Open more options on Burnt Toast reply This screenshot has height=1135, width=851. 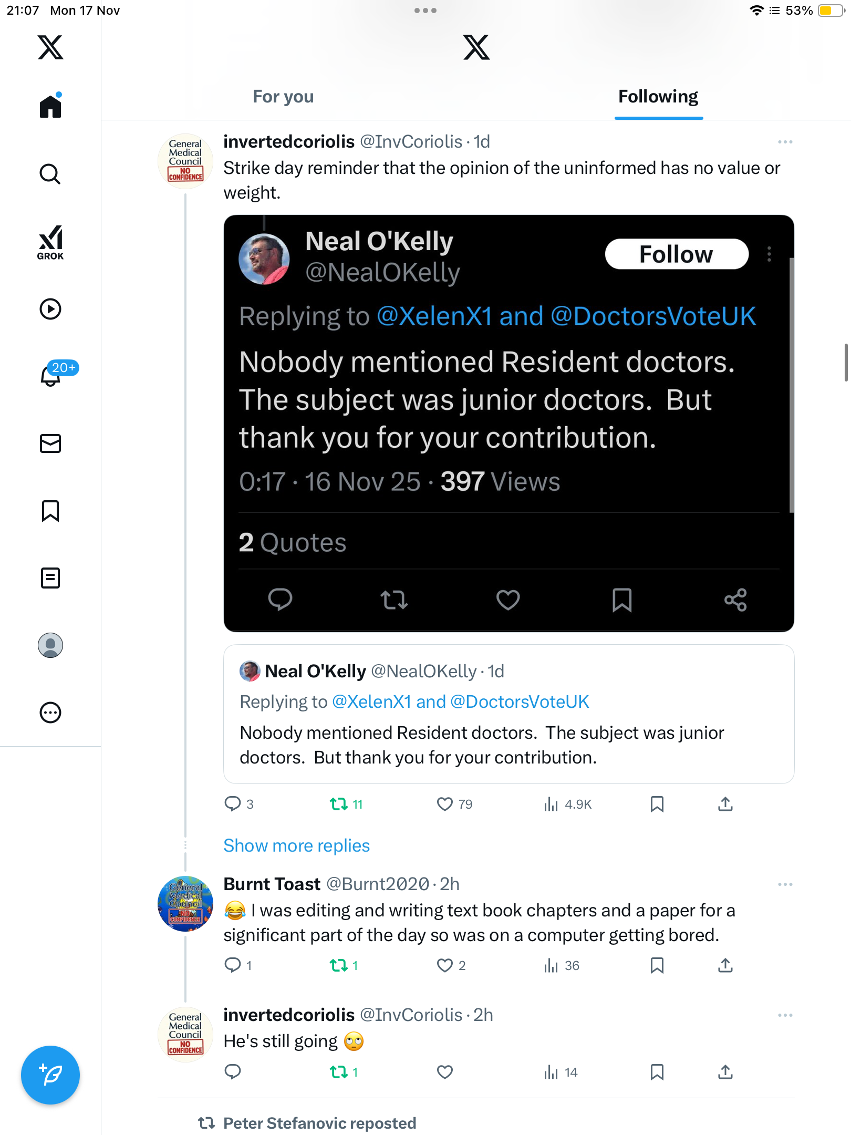coord(785,884)
